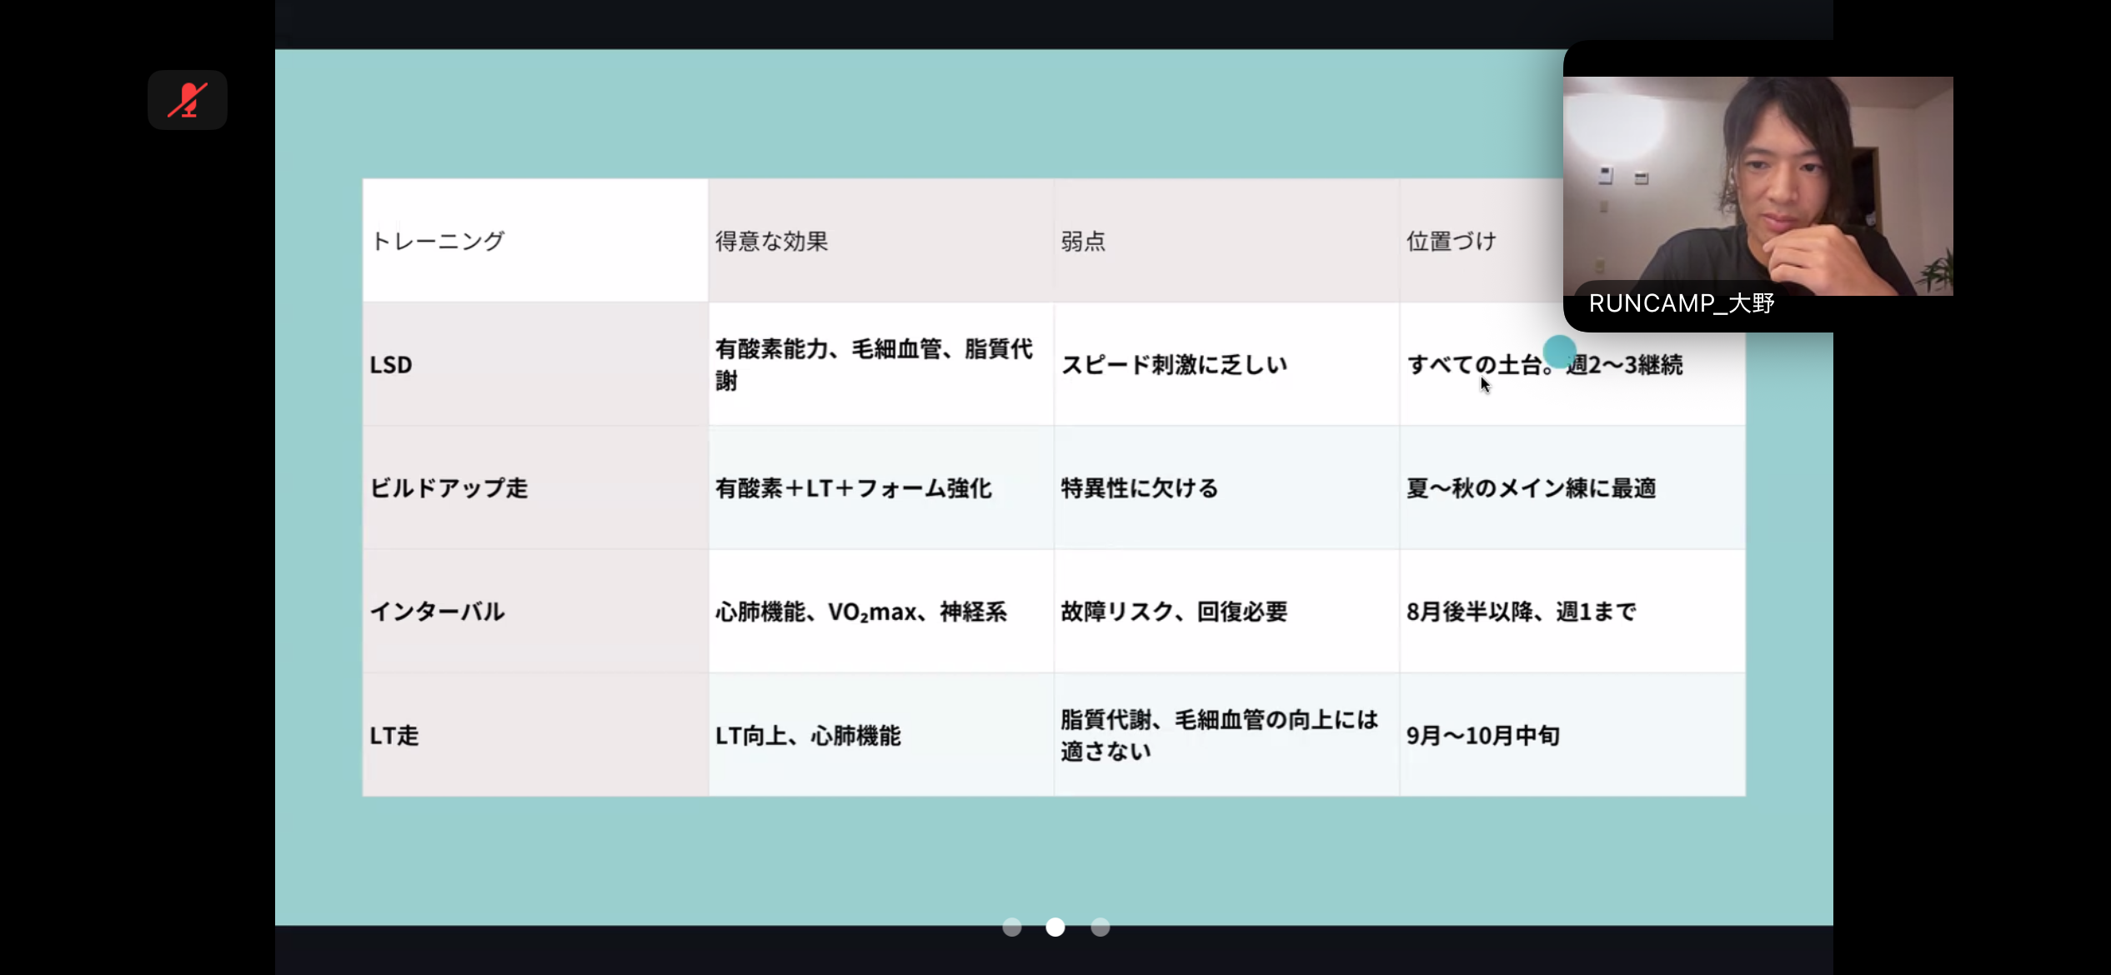This screenshot has height=975, width=2111.
Task: Go to the first page indicator dot
Action: pyautogui.click(x=1011, y=927)
